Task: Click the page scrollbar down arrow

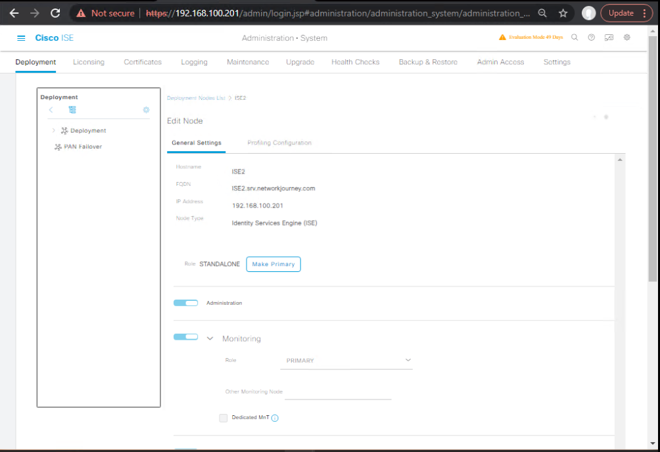Action: point(652,443)
